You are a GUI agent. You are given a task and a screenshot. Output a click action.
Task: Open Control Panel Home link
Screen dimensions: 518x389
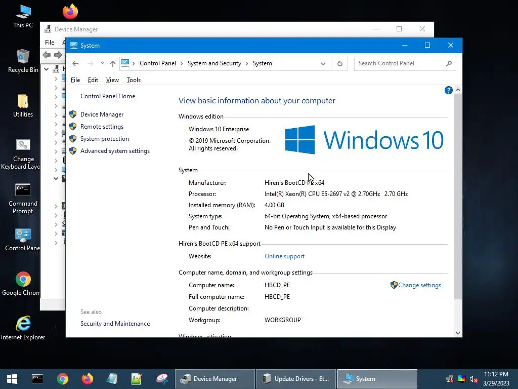click(x=108, y=96)
